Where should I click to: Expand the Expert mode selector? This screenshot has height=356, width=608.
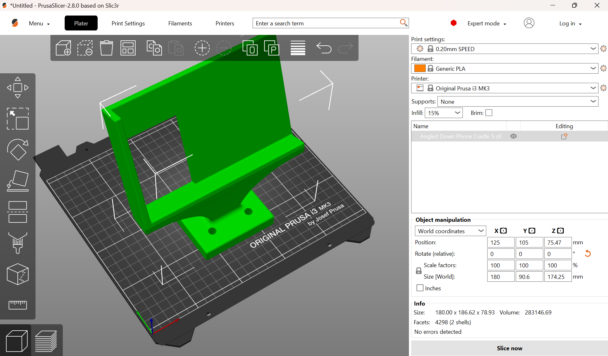[487, 23]
